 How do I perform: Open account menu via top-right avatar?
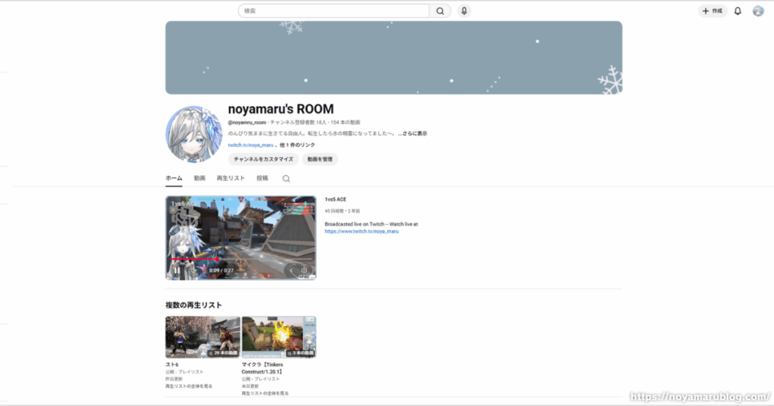click(758, 11)
